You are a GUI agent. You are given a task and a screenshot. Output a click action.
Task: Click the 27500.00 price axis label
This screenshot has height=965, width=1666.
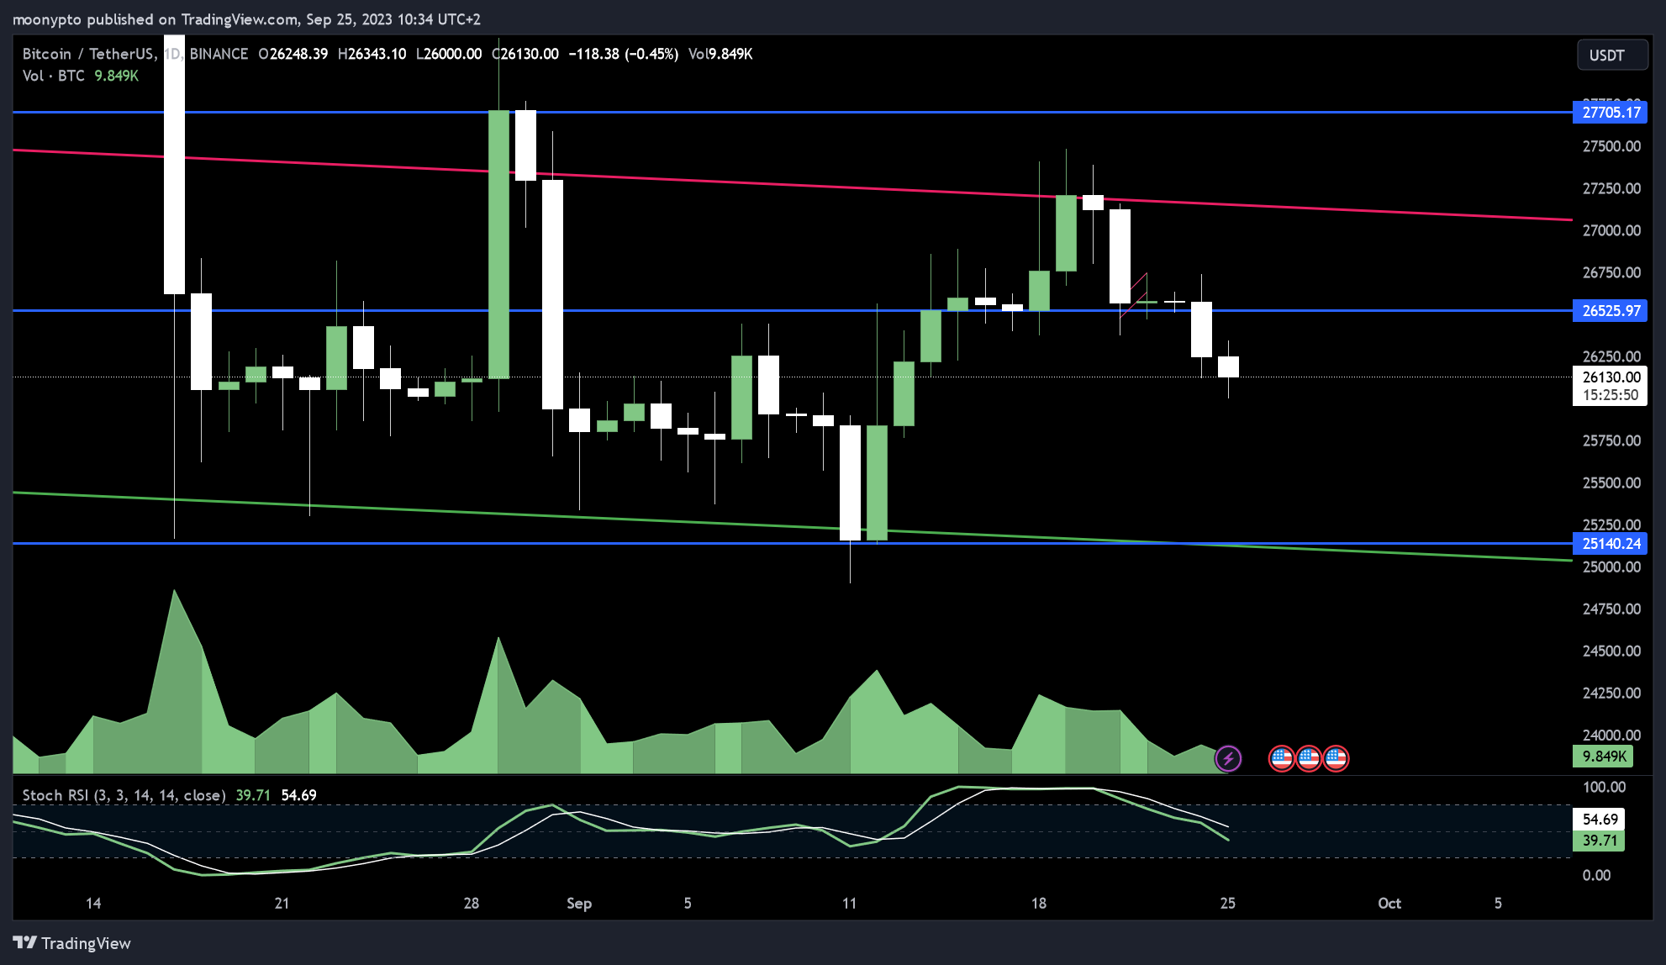click(x=1611, y=146)
